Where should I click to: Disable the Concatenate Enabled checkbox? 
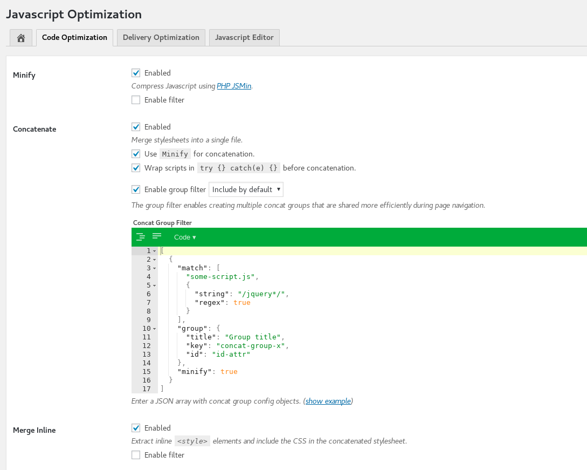click(x=136, y=127)
